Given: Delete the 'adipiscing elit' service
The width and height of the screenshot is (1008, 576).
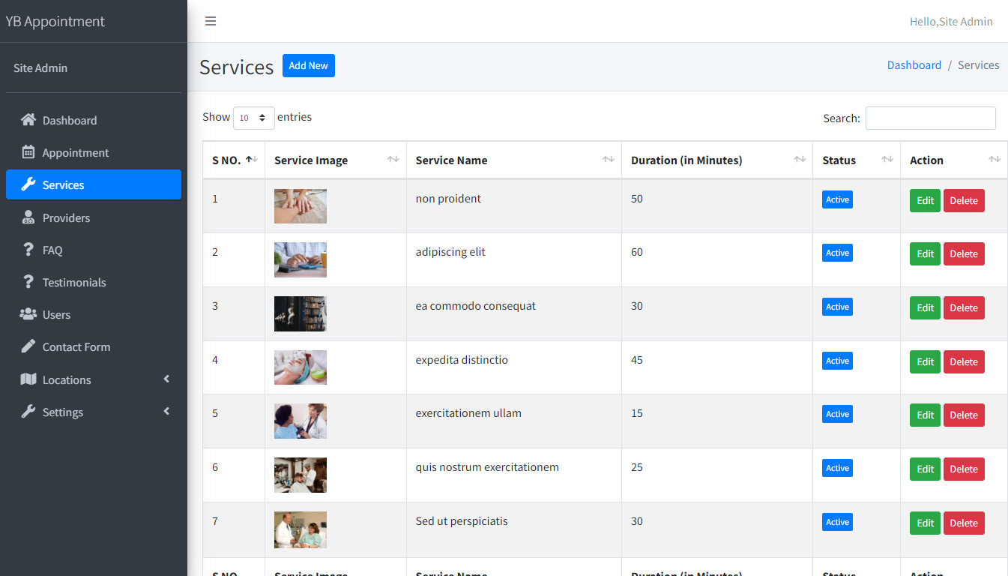Looking at the screenshot, I should pos(963,254).
